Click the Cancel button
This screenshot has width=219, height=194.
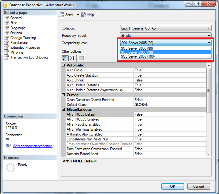click(x=198, y=186)
